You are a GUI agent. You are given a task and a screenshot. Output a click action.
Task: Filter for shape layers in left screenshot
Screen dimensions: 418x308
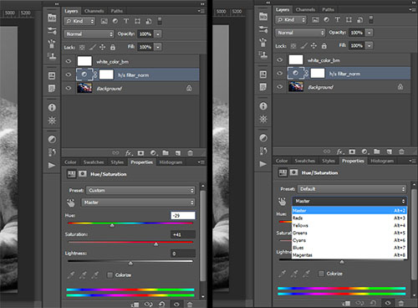coord(137,21)
